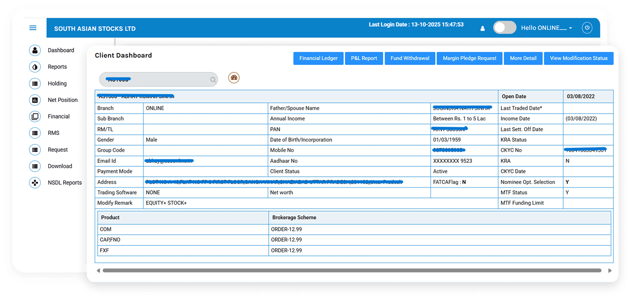Click the search magnifier in client field
The image size is (631, 298).
click(x=213, y=80)
